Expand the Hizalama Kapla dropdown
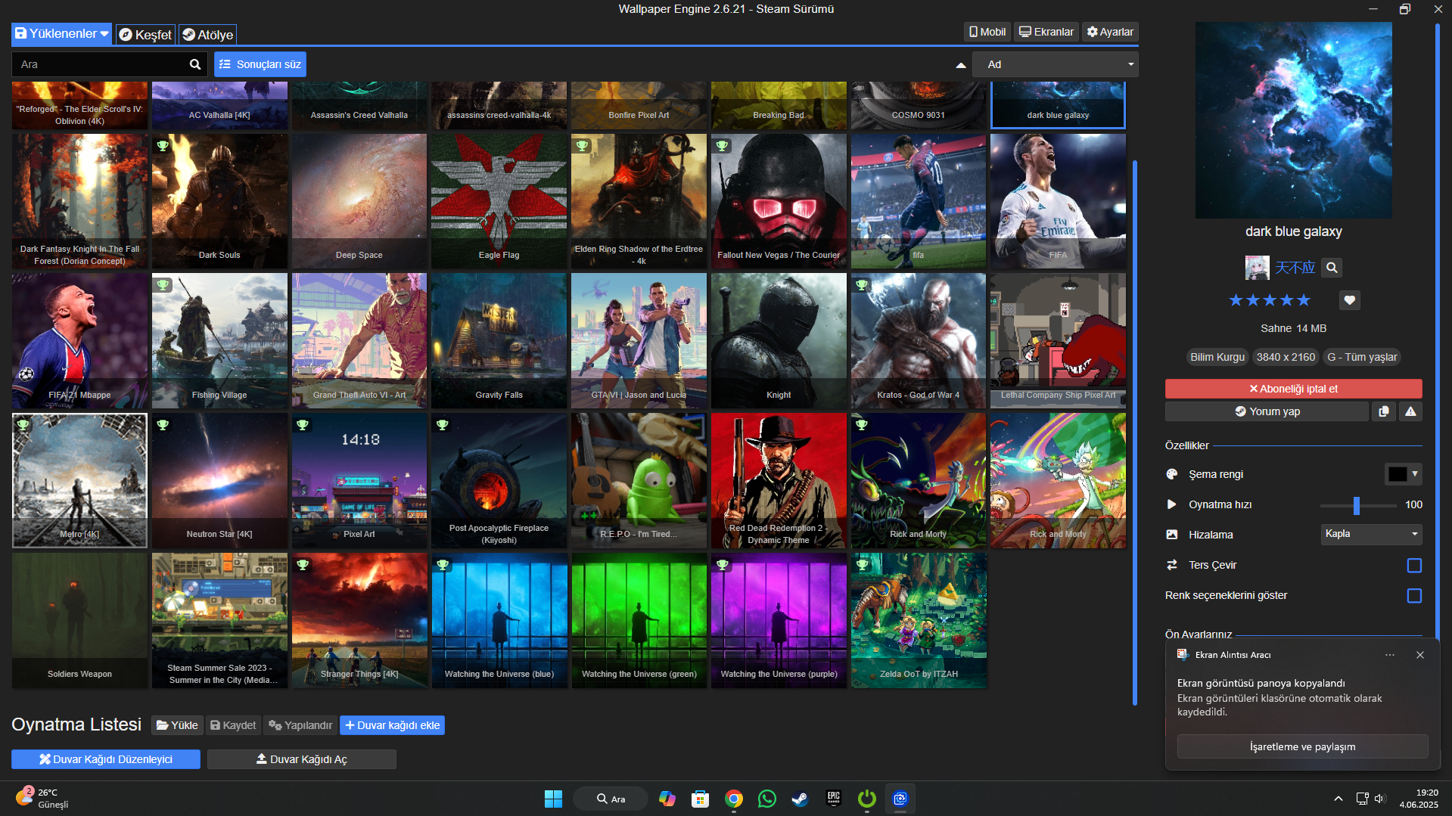Image resolution: width=1452 pixels, height=816 pixels. [1370, 534]
